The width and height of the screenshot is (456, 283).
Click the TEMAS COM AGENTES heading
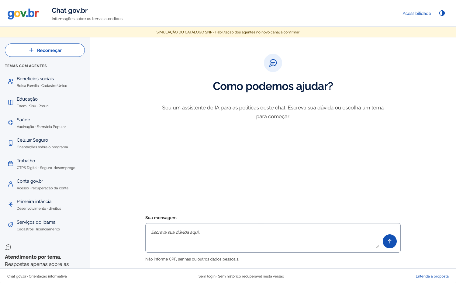pyautogui.click(x=26, y=66)
